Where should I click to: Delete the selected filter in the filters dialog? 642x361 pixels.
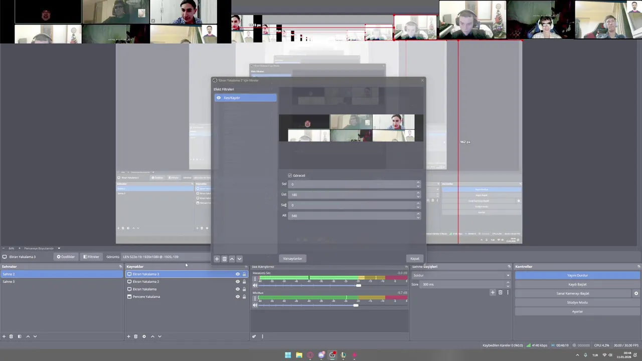224,259
